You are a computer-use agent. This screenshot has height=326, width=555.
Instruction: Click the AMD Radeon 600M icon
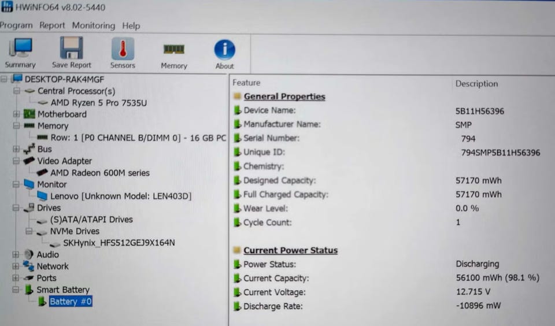pyautogui.click(x=42, y=173)
